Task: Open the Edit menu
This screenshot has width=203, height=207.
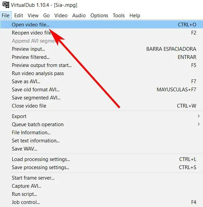Action: pyautogui.click(x=19, y=16)
